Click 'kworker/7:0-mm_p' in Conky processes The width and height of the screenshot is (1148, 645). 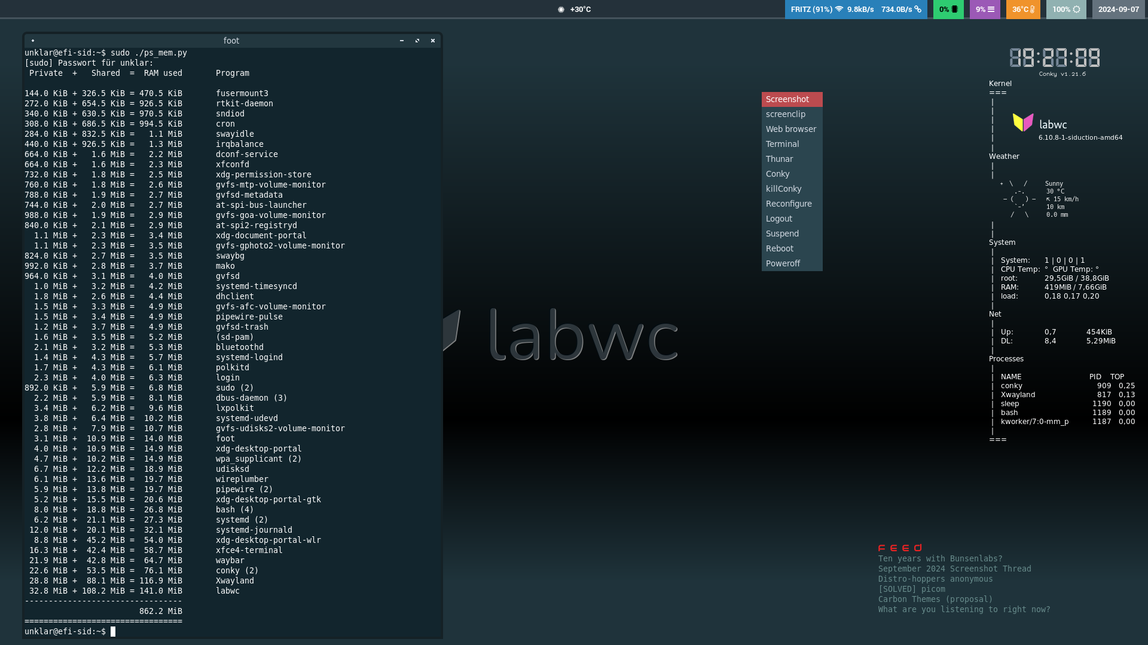[x=1035, y=422]
